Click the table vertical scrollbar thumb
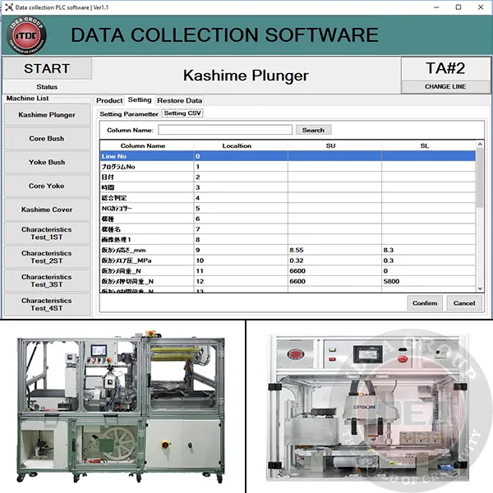Screen dimensions: 493x493 coord(480,177)
